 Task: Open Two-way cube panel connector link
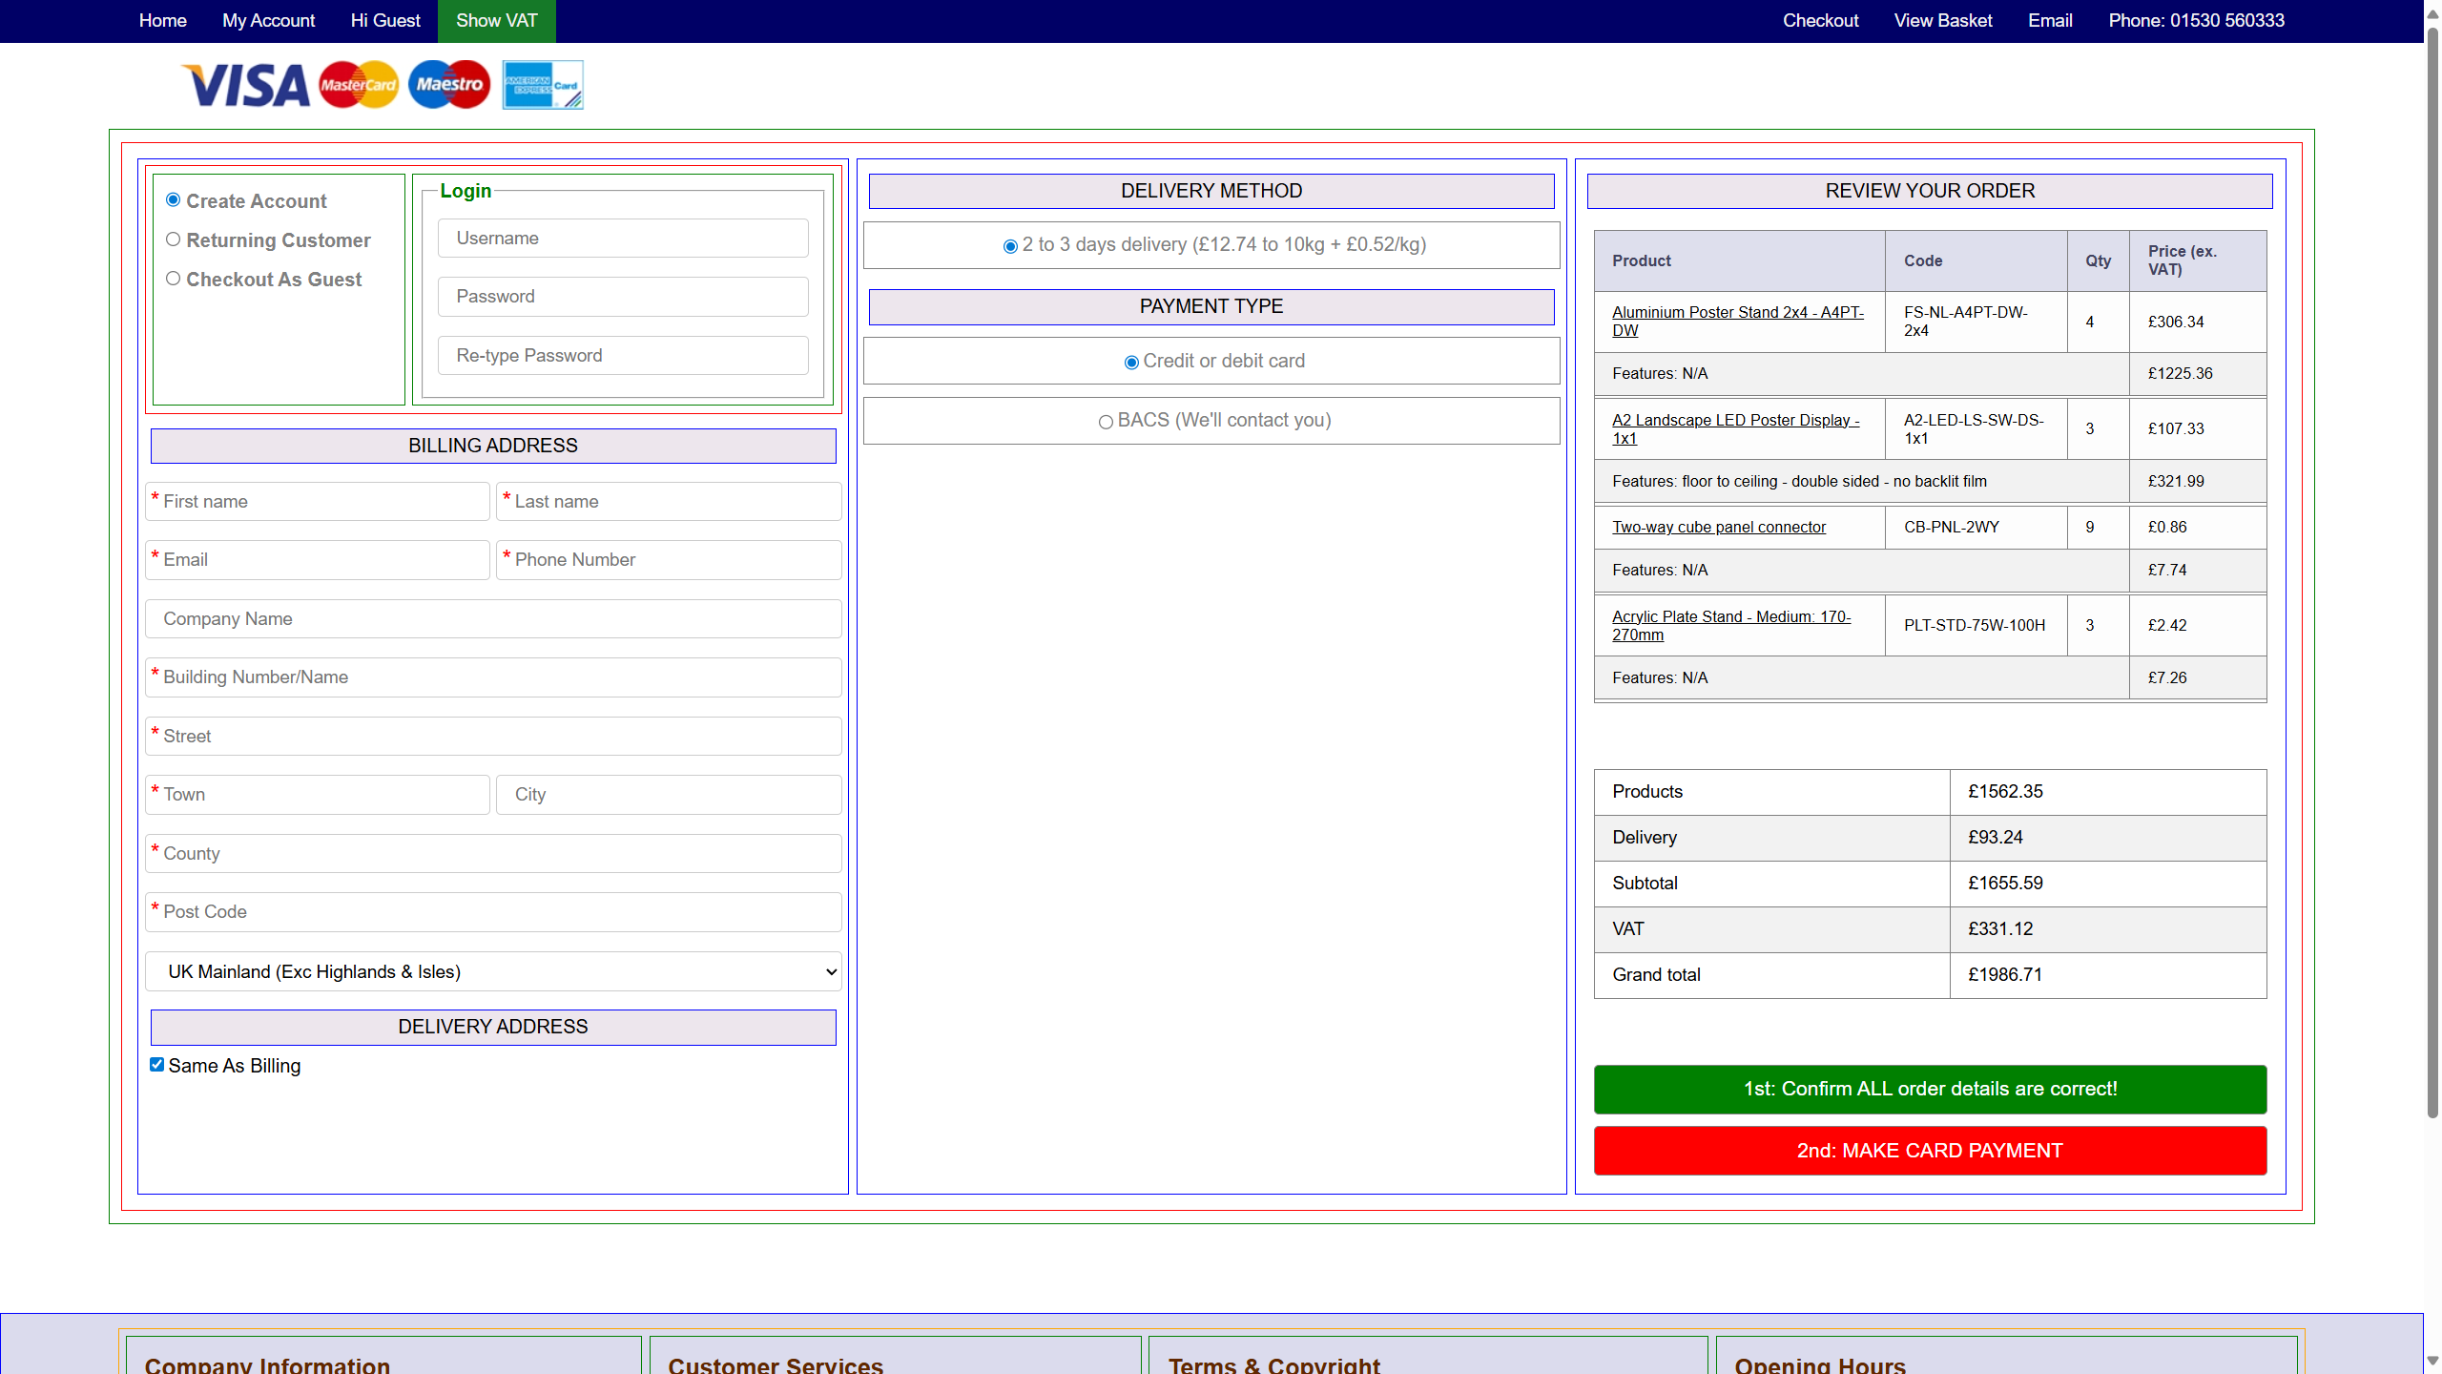(1718, 527)
